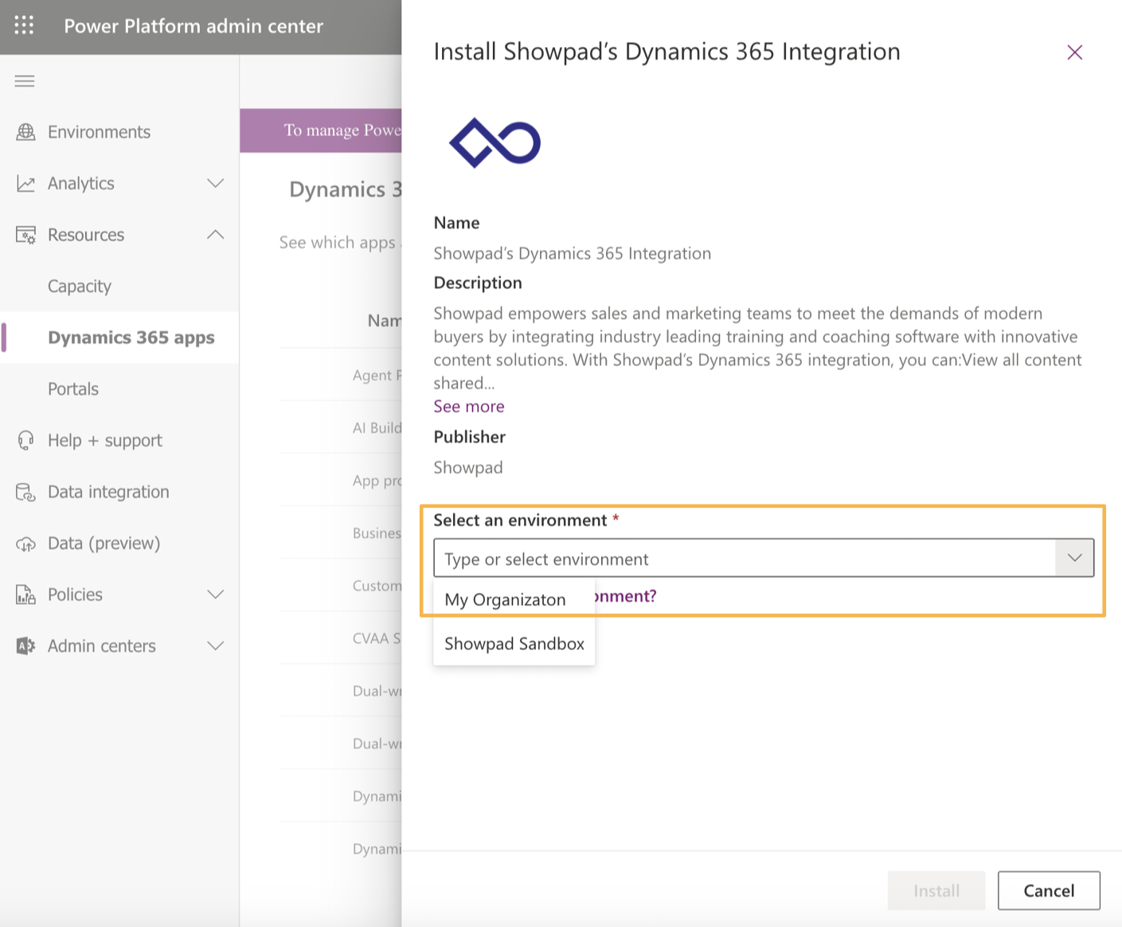
Task: Click the Showpad infinity logo
Action: click(x=495, y=142)
